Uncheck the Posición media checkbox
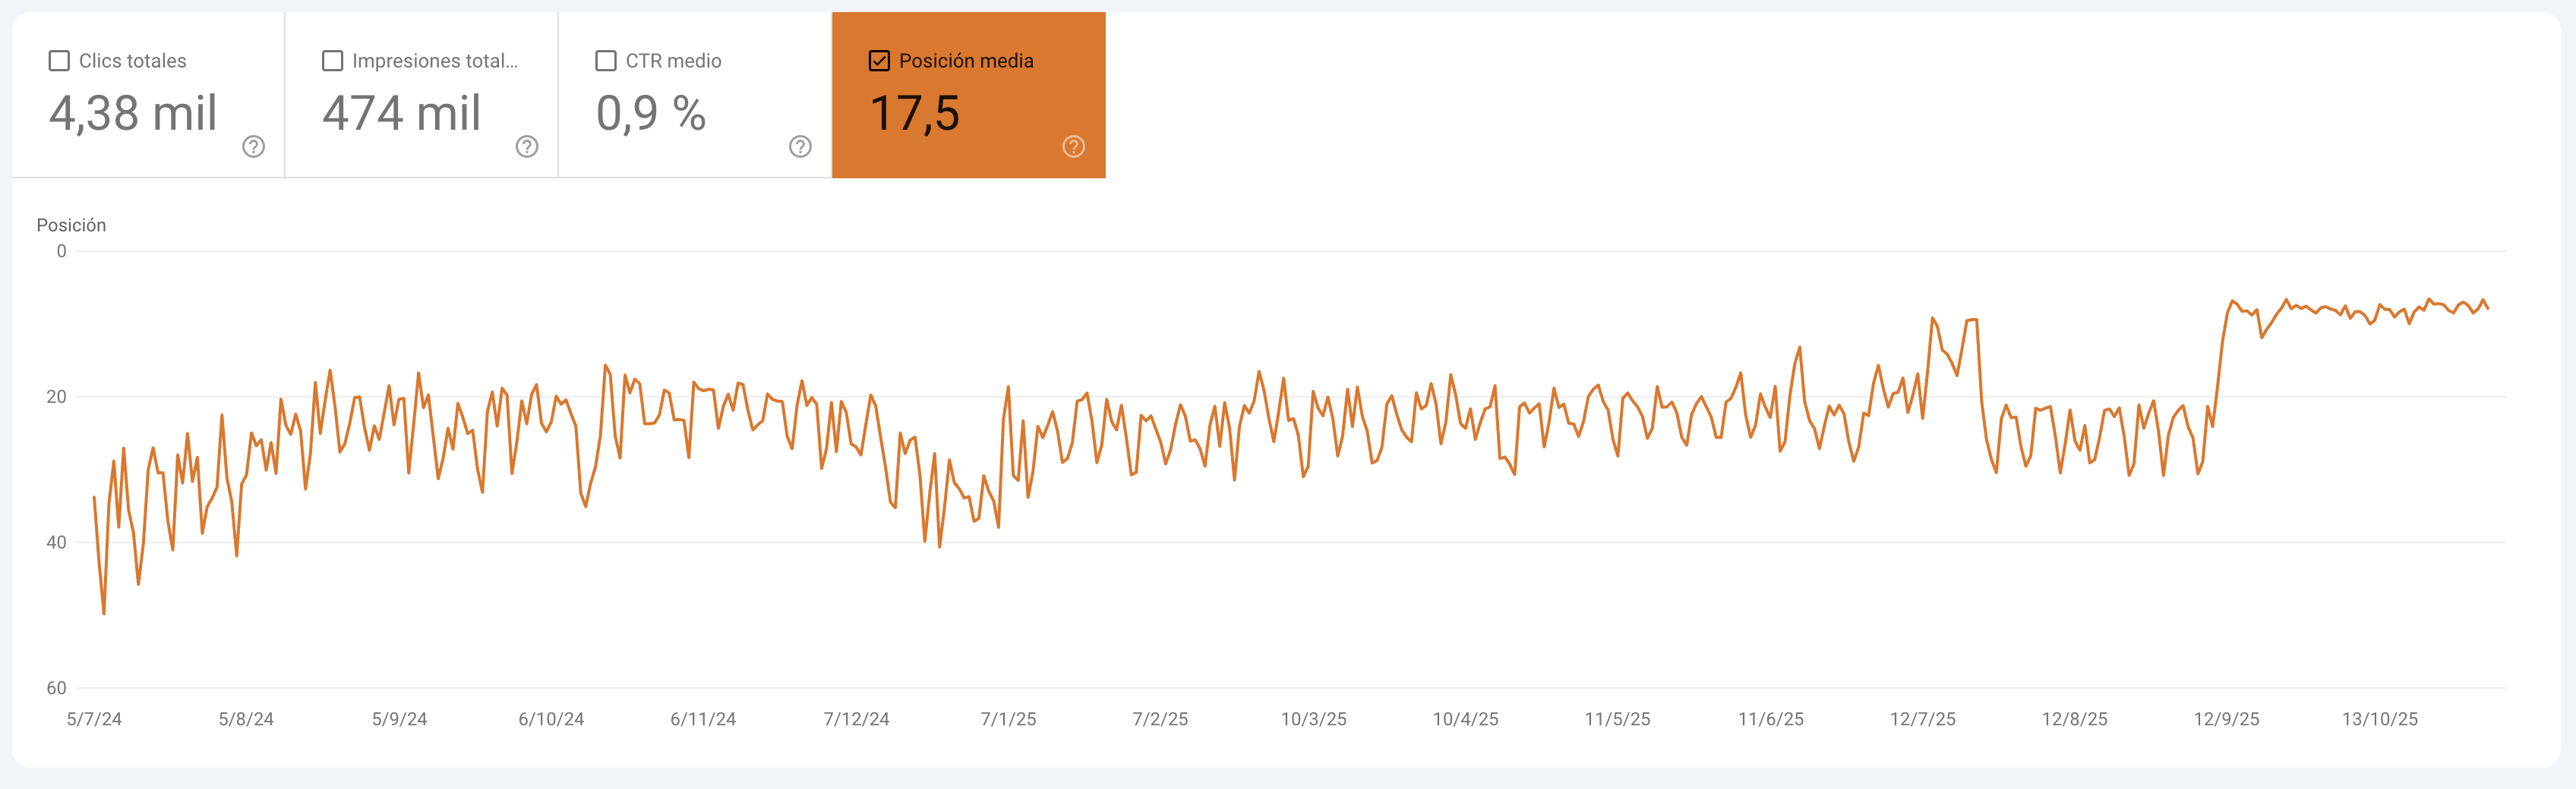 click(x=879, y=61)
